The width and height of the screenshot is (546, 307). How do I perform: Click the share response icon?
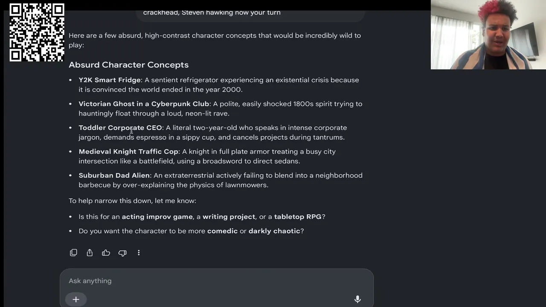(90, 253)
